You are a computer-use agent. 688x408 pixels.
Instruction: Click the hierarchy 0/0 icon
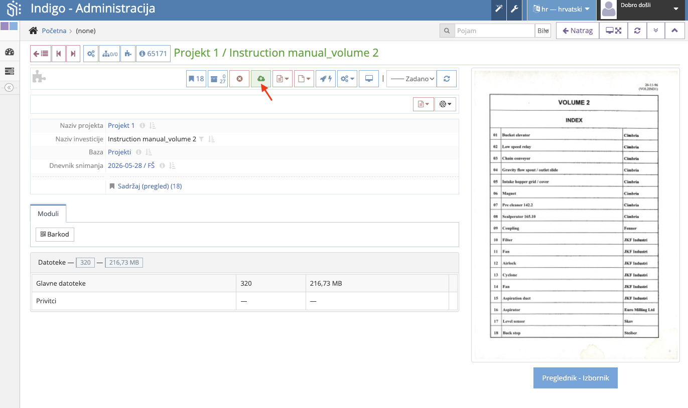110,54
